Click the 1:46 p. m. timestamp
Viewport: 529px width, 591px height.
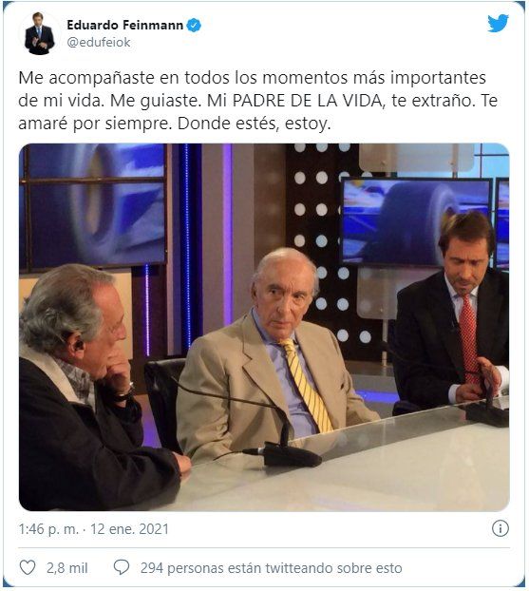click(x=48, y=529)
